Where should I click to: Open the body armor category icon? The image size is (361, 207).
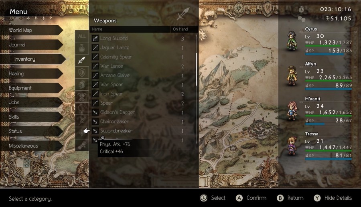[82, 96]
